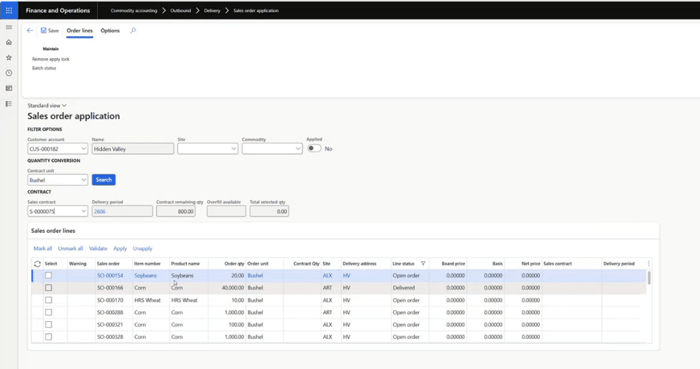Click the back arrow icon
This screenshot has height=369, width=700.
[30, 30]
